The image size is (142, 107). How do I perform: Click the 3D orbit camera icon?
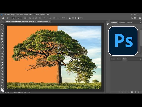click(70, 18)
